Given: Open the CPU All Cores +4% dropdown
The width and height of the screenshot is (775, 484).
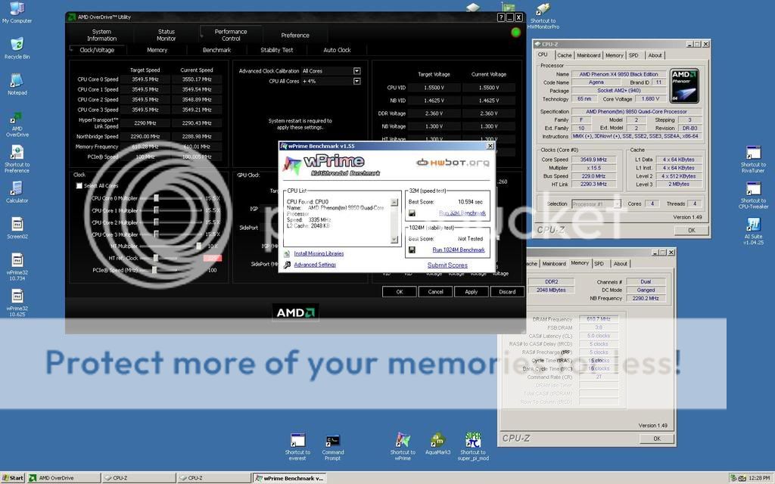Looking at the screenshot, I should 357,81.
